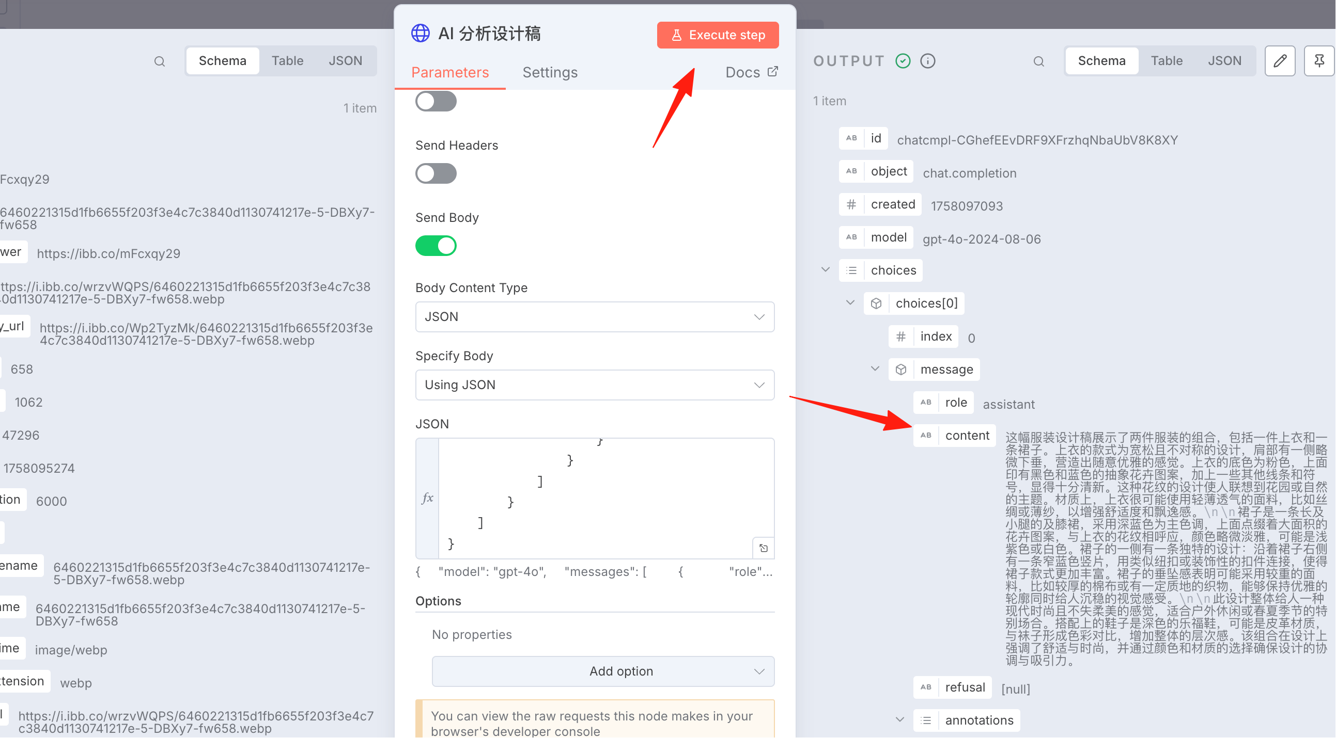The width and height of the screenshot is (1336, 738).
Task: Select the object field label
Action: (889, 171)
